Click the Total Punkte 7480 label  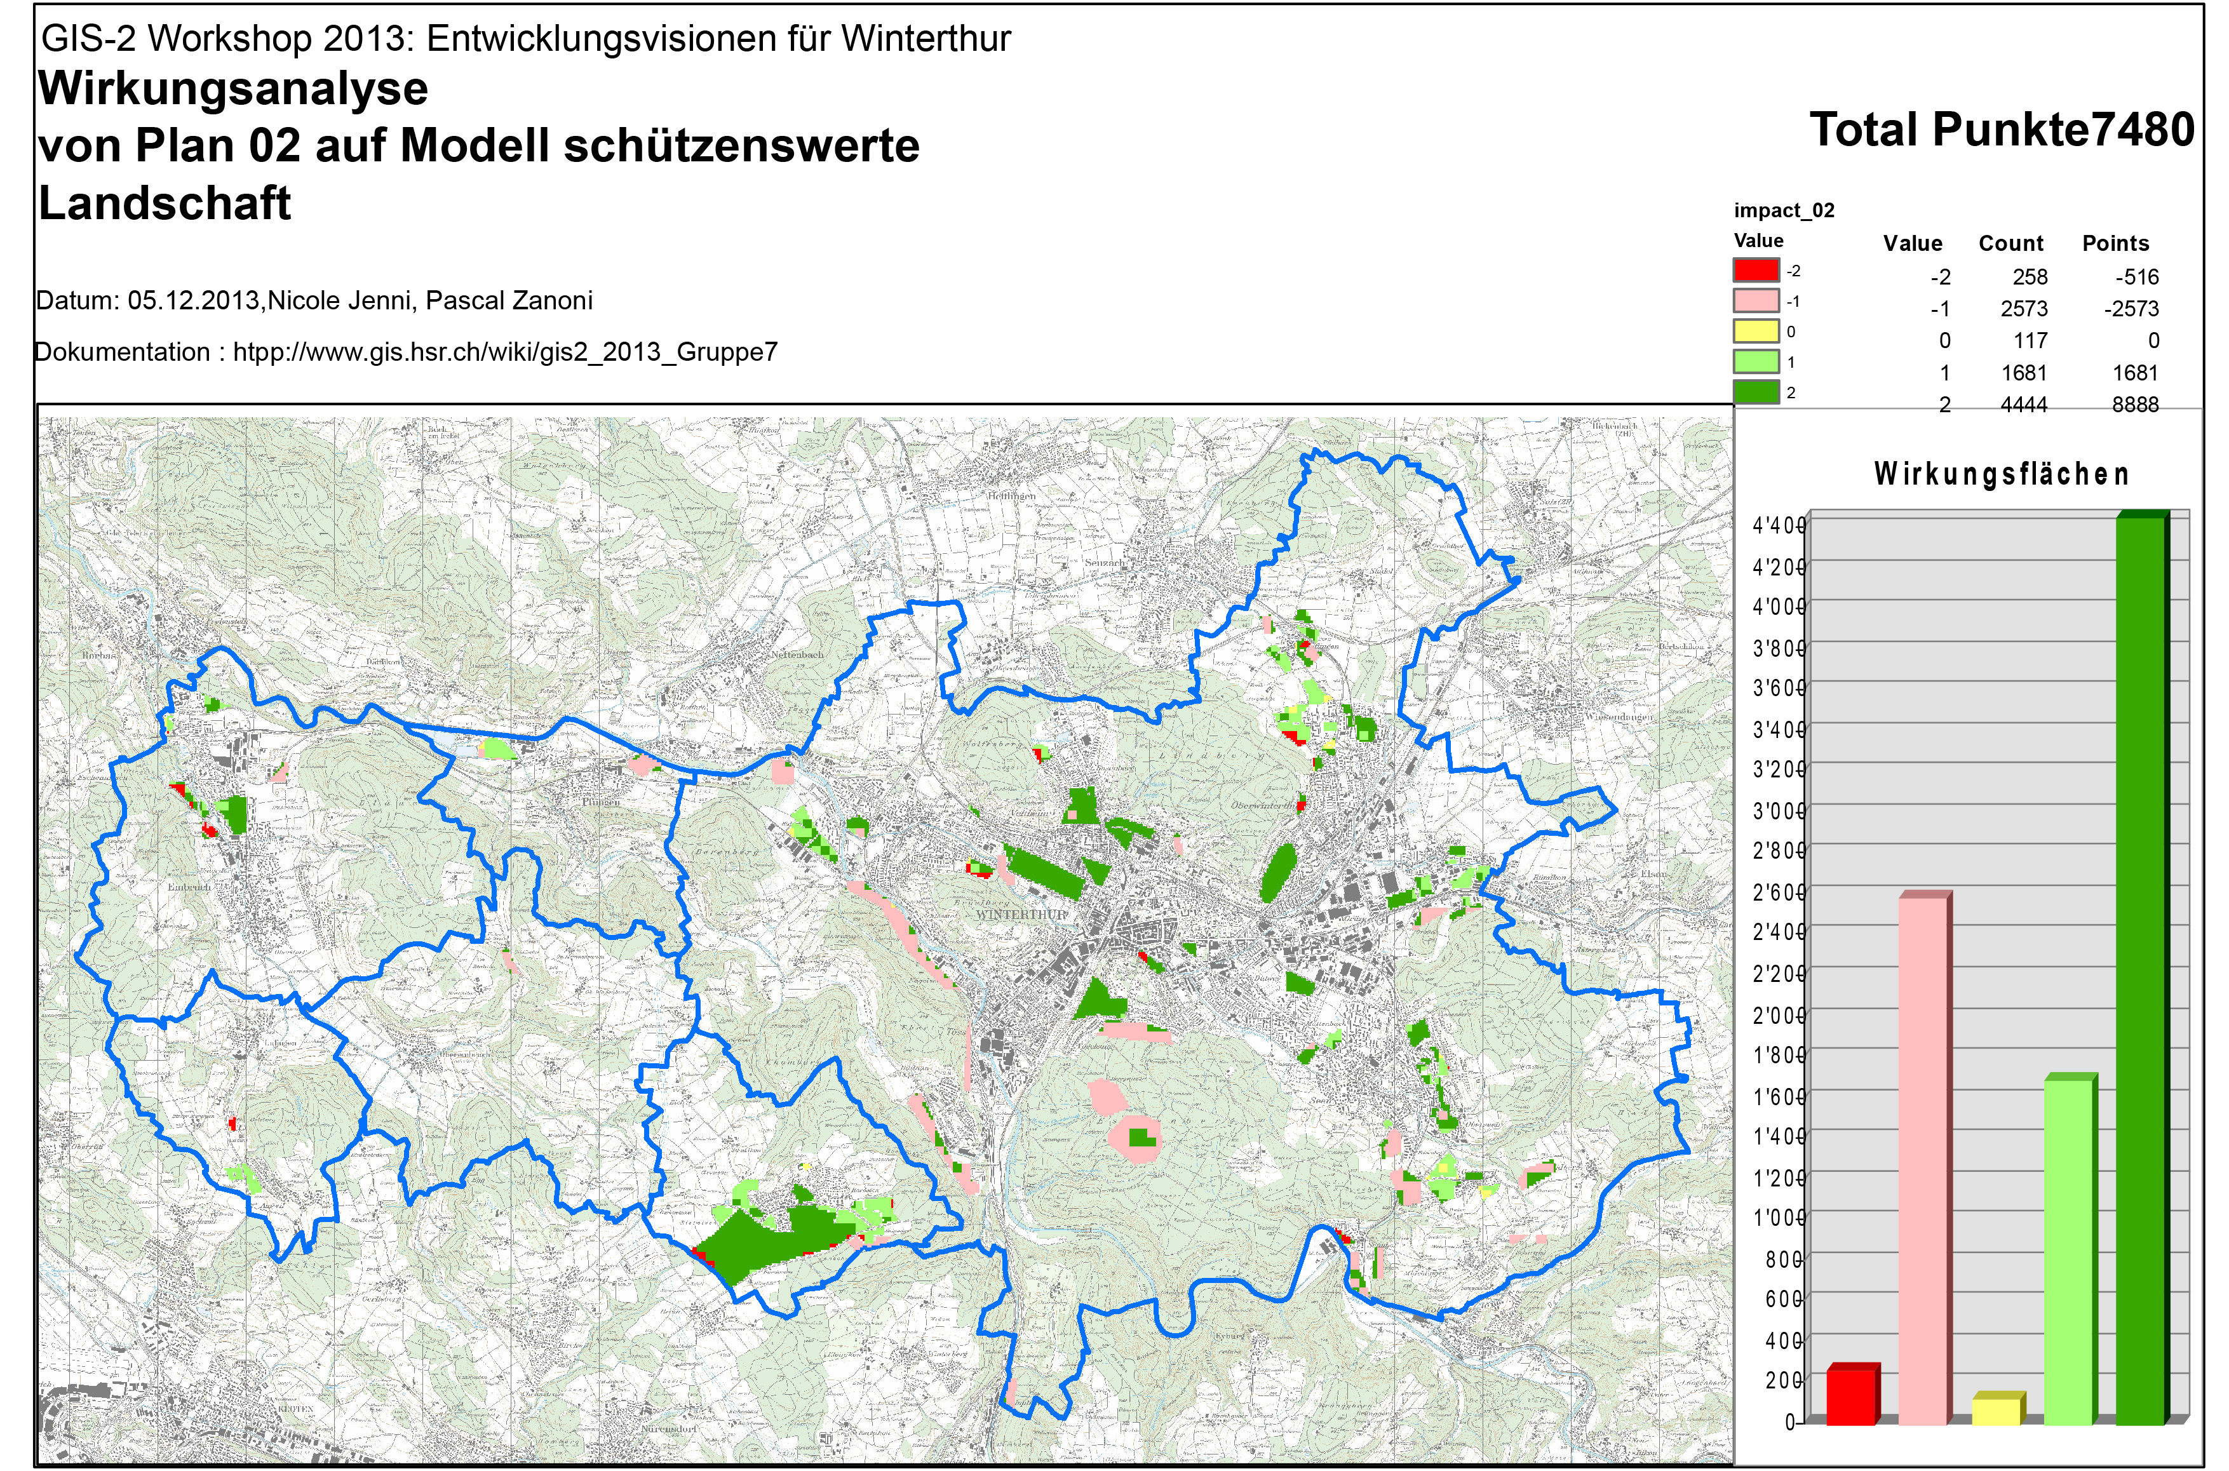pyautogui.click(x=2001, y=130)
